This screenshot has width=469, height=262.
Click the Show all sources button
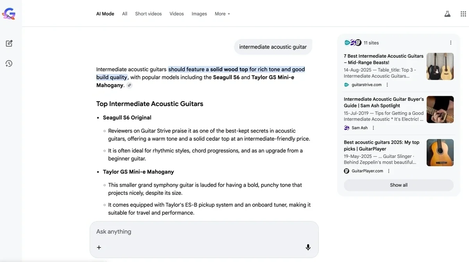coord(398,185)
